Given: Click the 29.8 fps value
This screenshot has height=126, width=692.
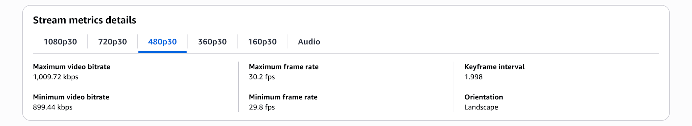Looking at the screenshot, I should tap(262, 107).
